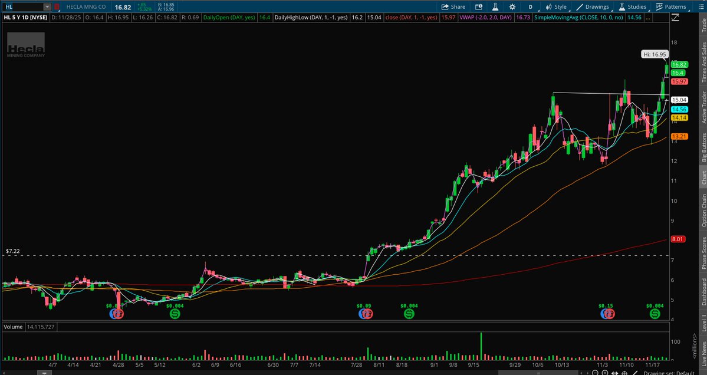The image size is (707, 375).
Task: Select the Trade side tab
Action: (x=703, y=25)
